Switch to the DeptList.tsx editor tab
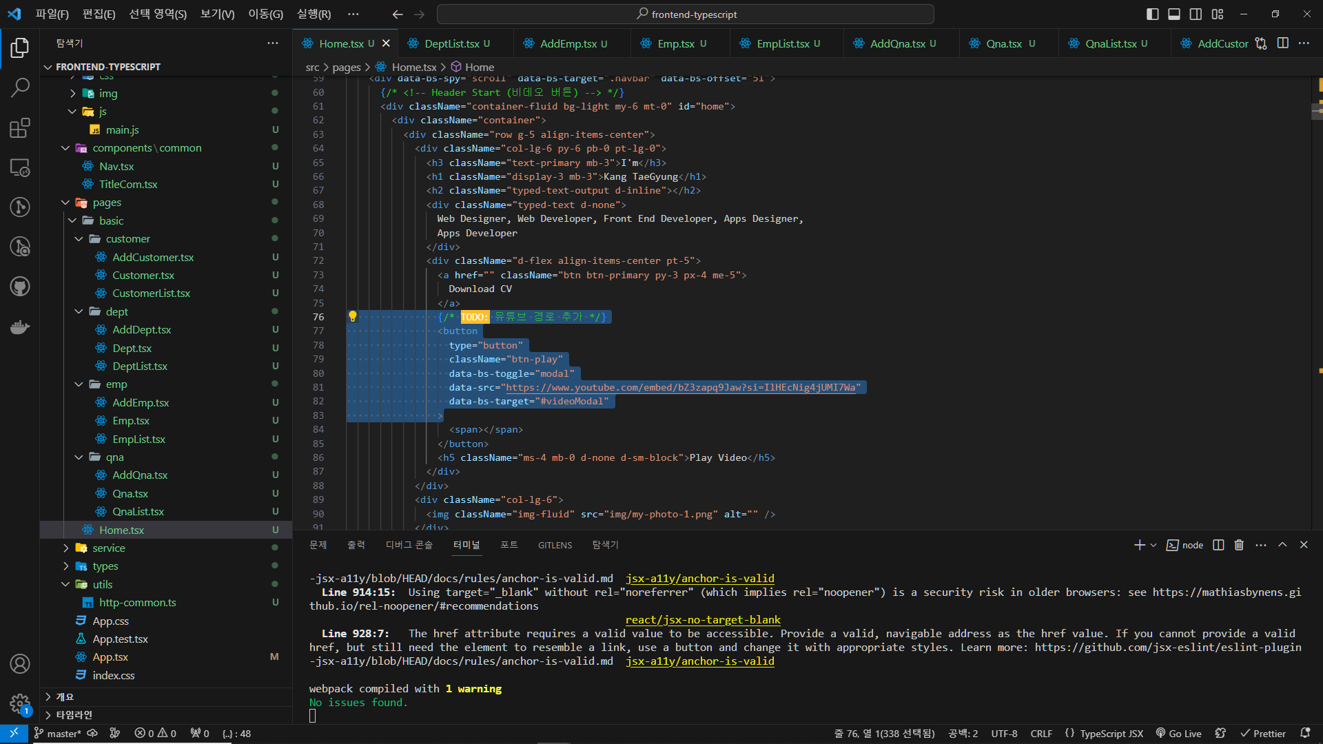The height and width of the screenshot is (744, 1323). click(451, 43)
